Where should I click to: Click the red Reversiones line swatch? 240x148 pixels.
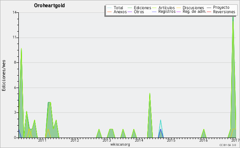(209, 12)
